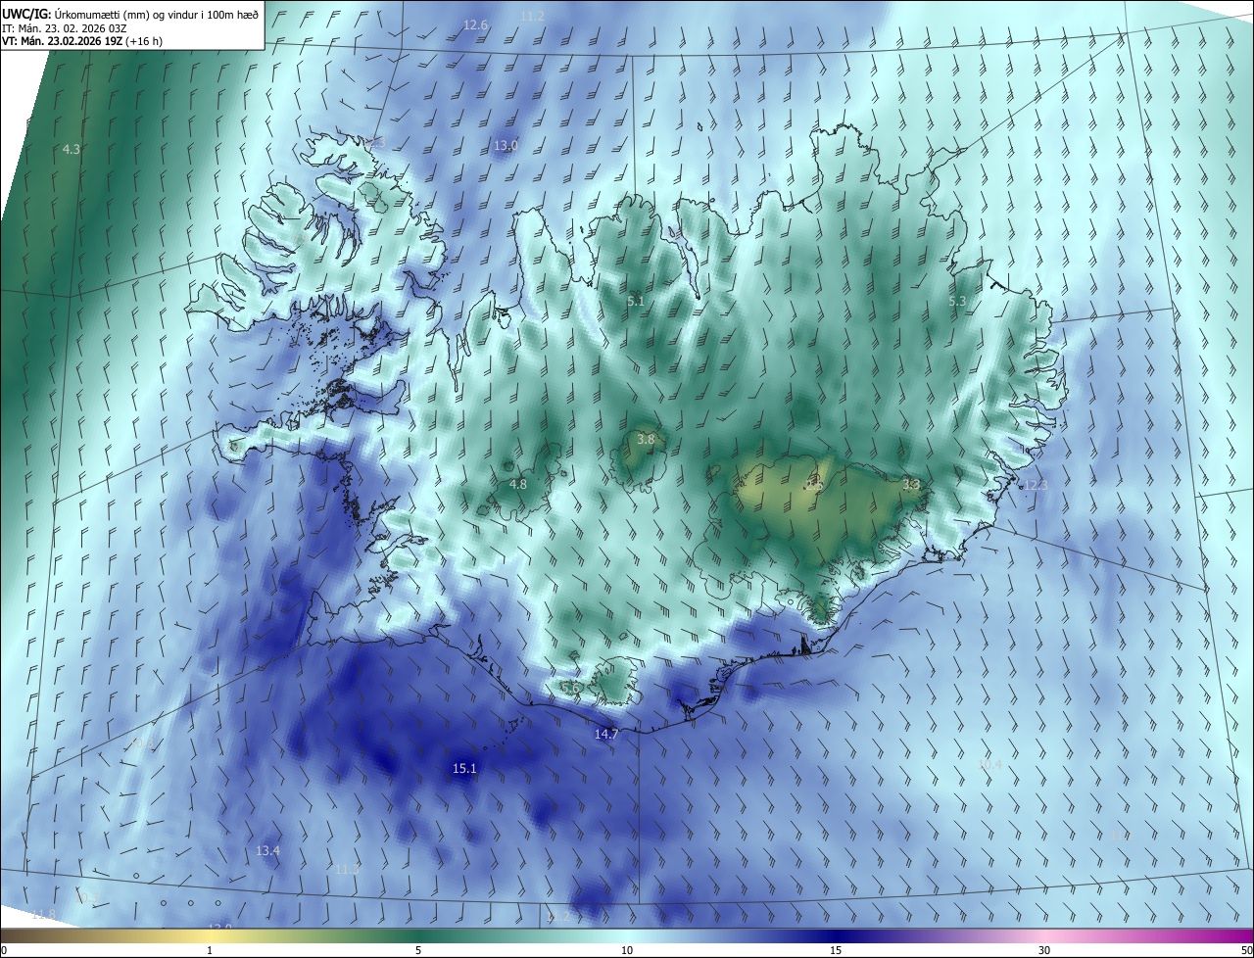Screen dimensions: 1254x958
Task: Click the 10.4 value in the southeast sea
Action: (x=990, y=764)
